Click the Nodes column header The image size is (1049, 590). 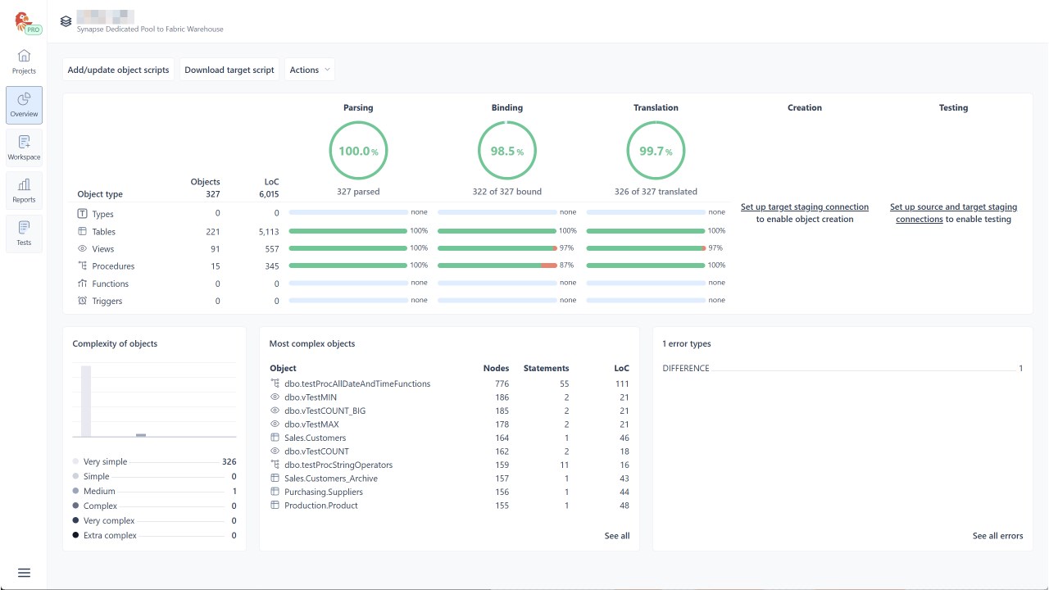pos(496,368)
